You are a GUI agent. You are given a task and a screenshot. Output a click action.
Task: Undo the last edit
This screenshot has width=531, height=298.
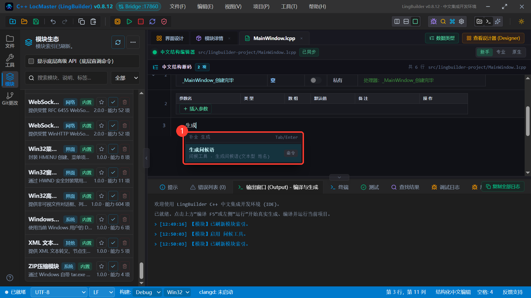pos(53,22)
